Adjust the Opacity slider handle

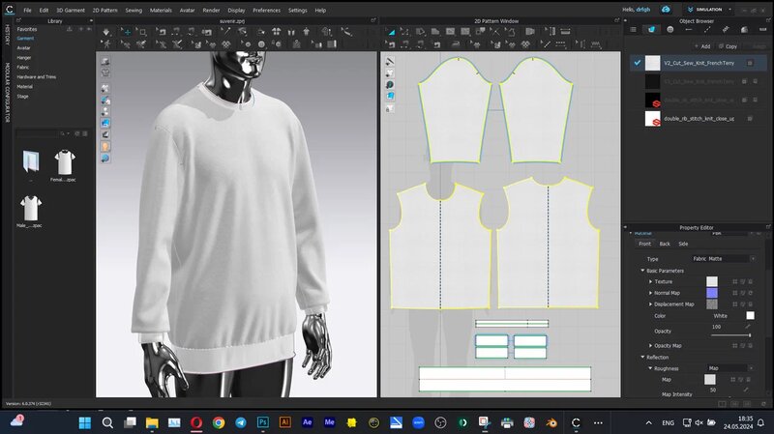750,335
